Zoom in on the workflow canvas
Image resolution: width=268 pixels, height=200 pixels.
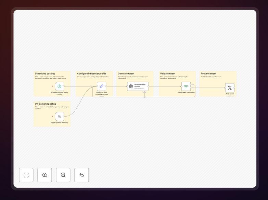click(44, 175)
